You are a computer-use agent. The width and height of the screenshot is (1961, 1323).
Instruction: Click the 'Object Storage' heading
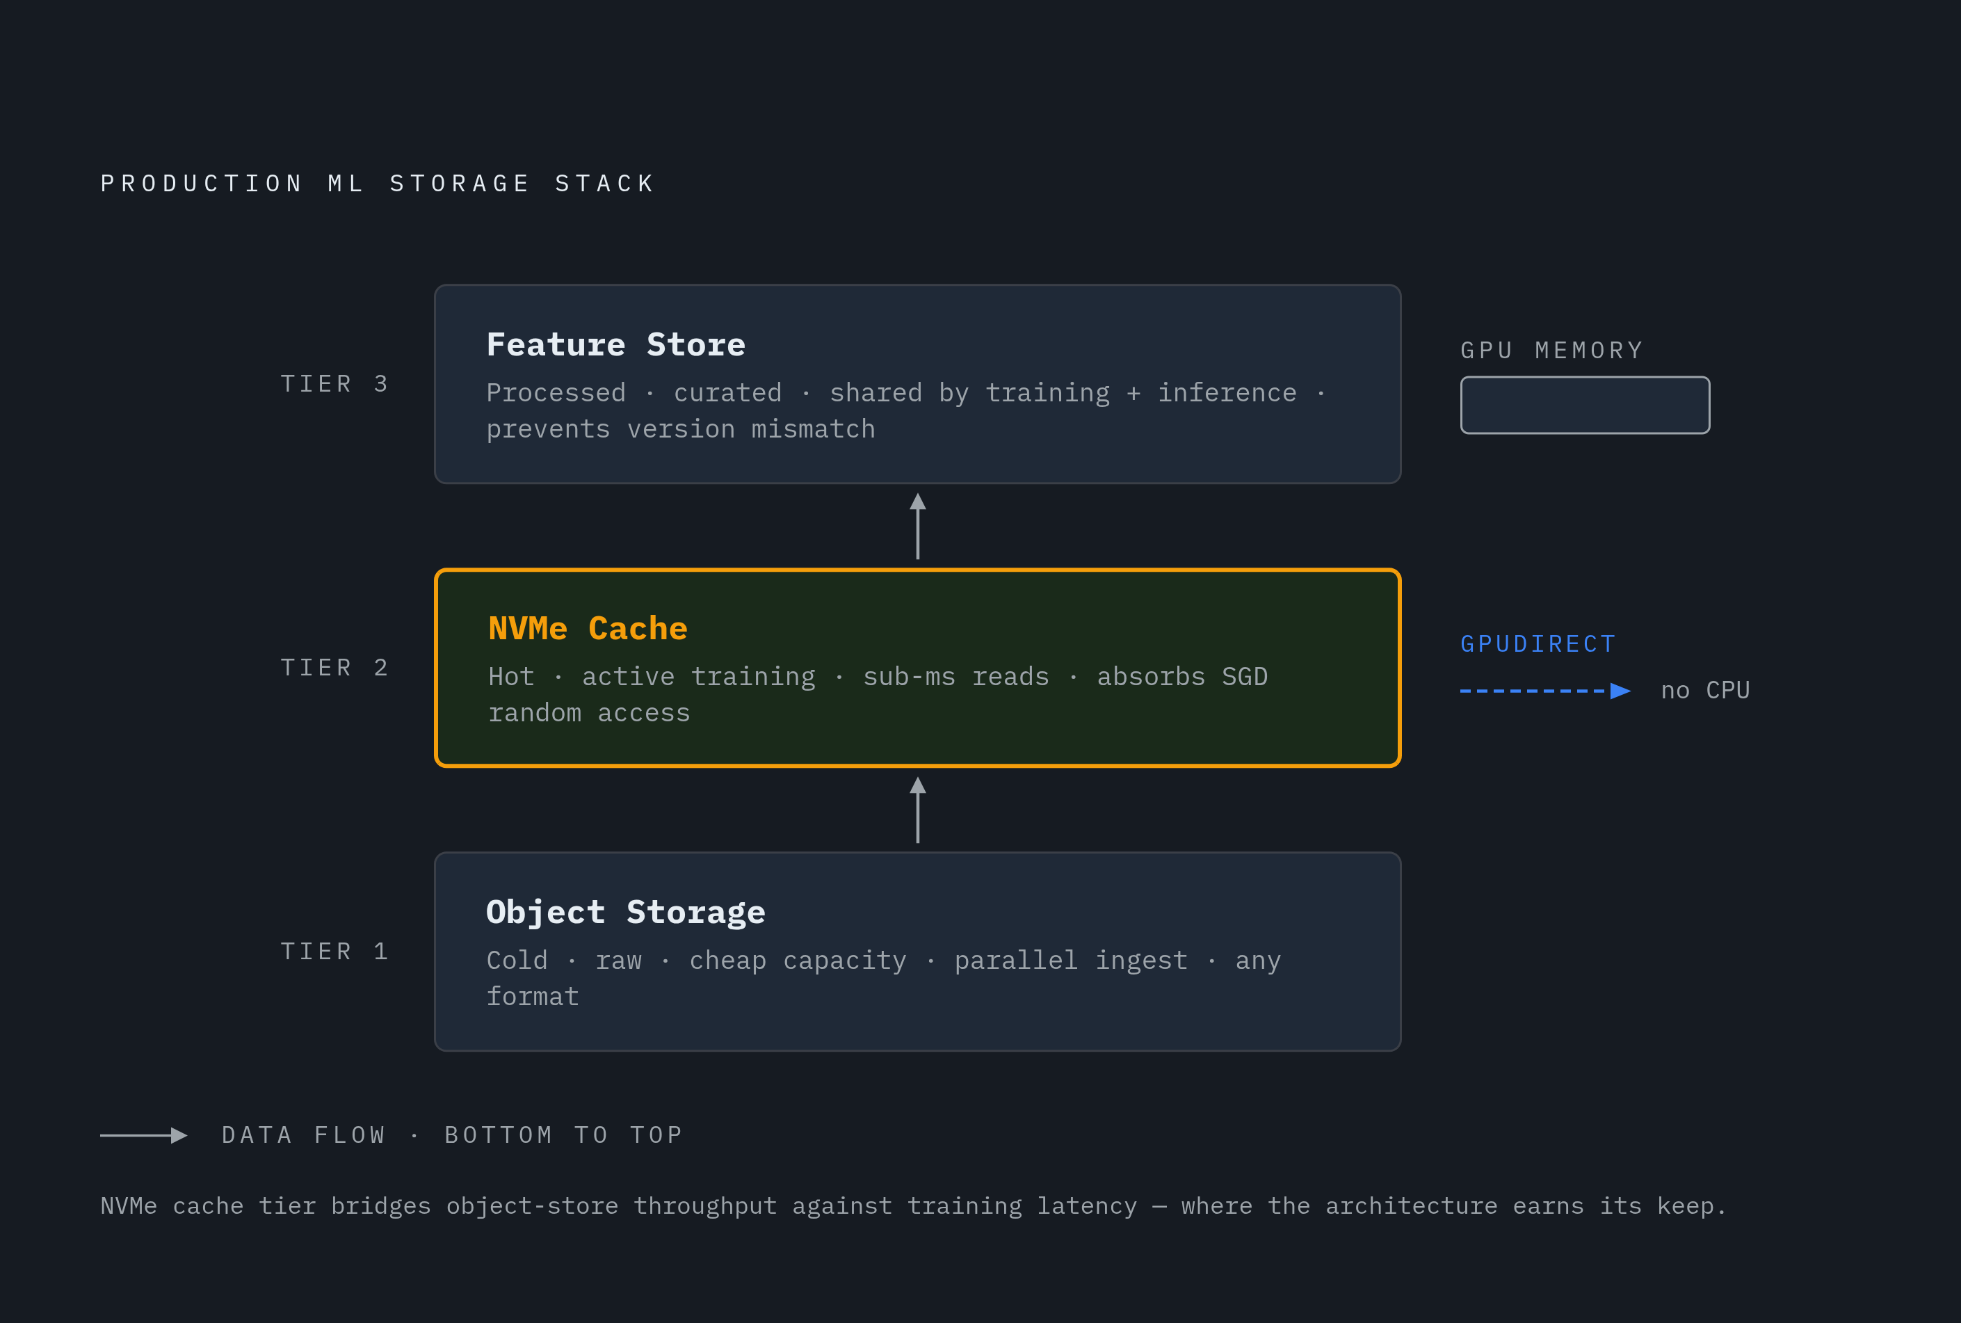click(x=626, y=912)
